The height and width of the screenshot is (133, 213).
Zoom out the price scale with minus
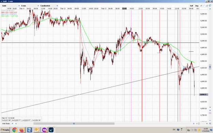pyautogui.click(x=210, y=120)
